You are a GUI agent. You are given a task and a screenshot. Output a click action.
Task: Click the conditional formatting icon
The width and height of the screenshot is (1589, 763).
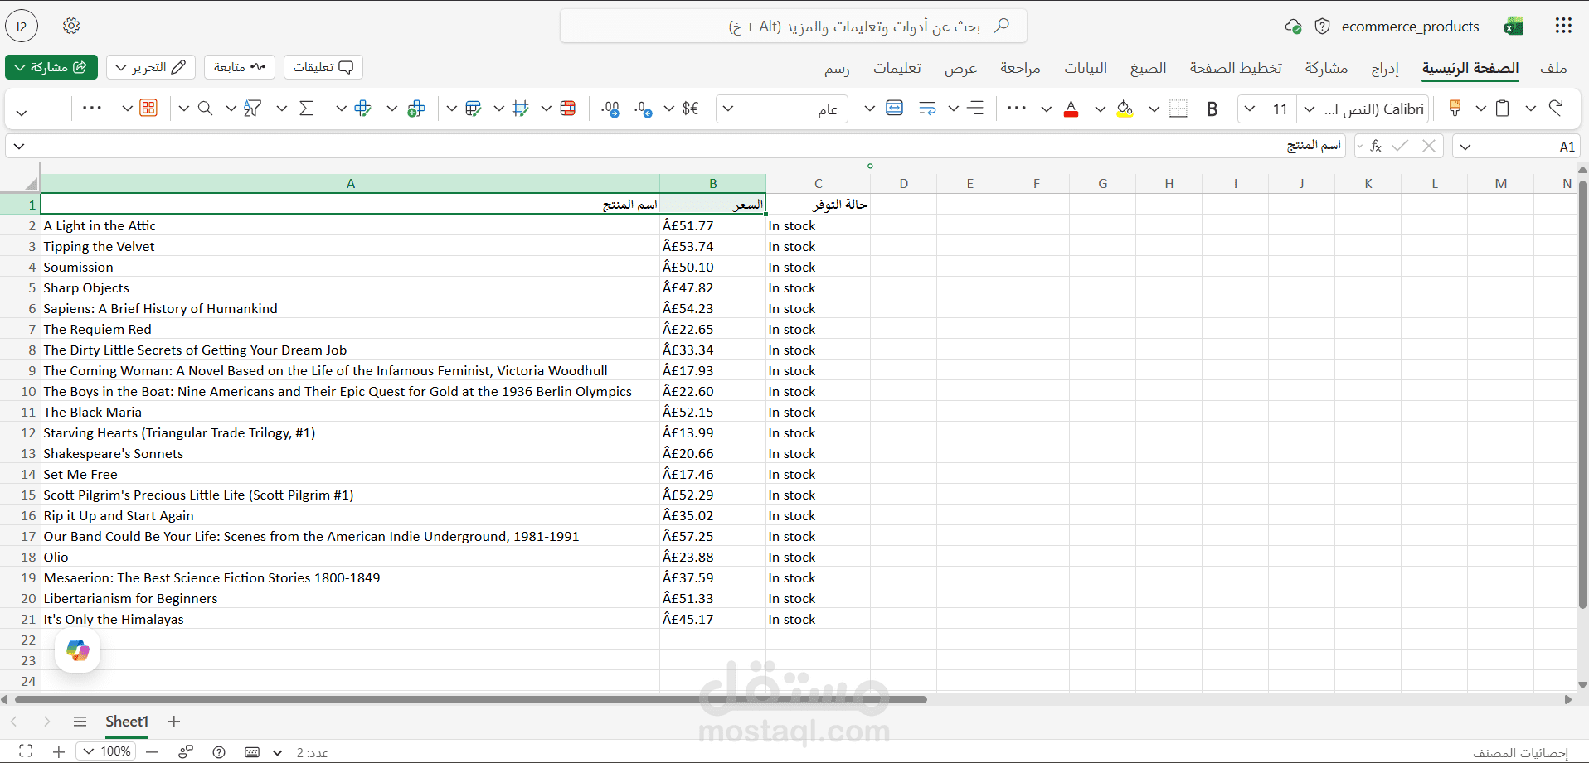[568, 108]
